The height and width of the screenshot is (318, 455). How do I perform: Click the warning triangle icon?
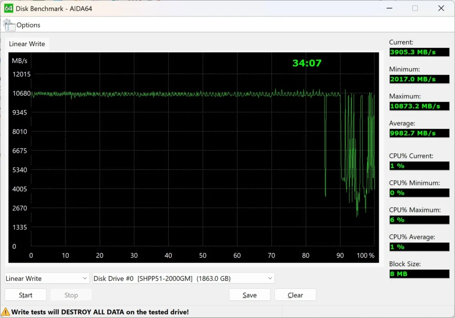[5, 312]
